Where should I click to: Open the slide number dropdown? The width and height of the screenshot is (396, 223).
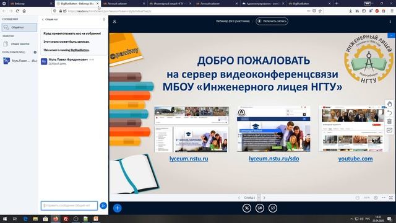(252, 198)
